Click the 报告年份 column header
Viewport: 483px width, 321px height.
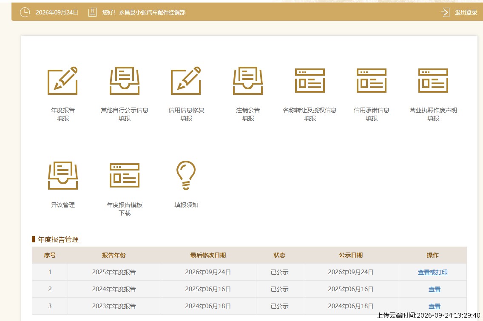tap(114, 255)
